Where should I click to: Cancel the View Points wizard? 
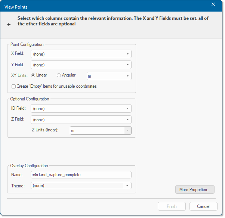point(203,206)
